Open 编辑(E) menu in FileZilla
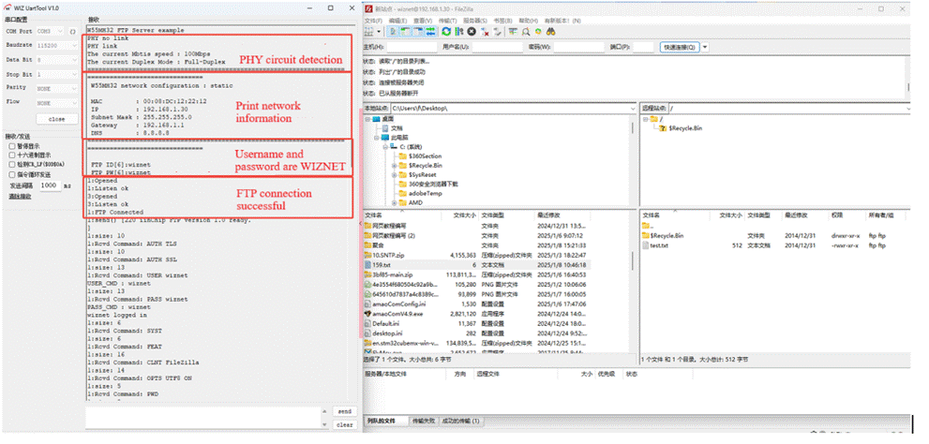Screen dimensions: 929x444 pos(397,20)
